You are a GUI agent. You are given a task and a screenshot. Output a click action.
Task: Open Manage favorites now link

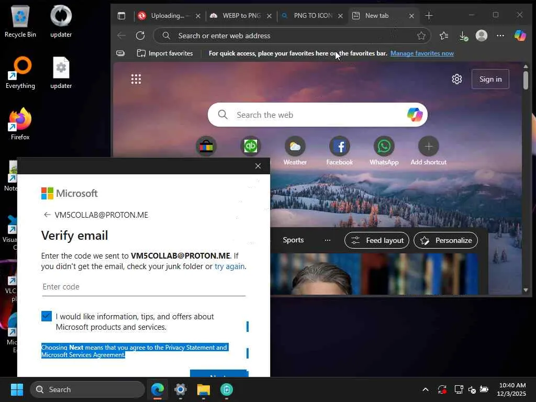422,53
